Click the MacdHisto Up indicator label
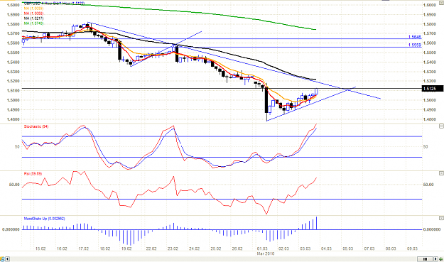Image resolution: width=444 pixels, height=262 pixels. click(x=45, y=219)
